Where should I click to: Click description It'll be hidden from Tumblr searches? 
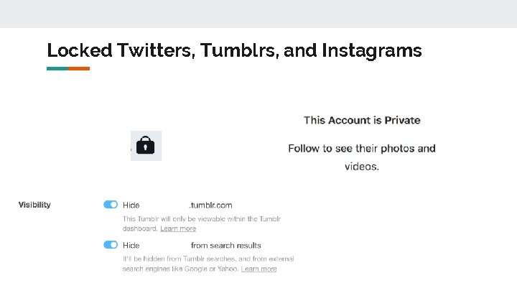click(208, 259)
